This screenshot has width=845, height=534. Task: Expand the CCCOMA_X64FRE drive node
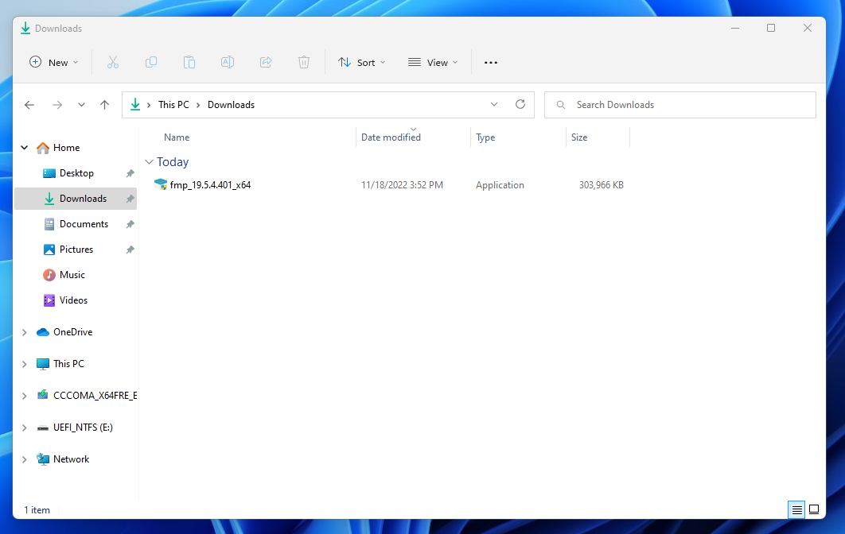(x=24, y=397)
